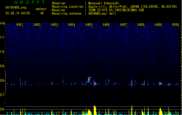Click the 0.6 frequency axis label

[x=2, y=109]
